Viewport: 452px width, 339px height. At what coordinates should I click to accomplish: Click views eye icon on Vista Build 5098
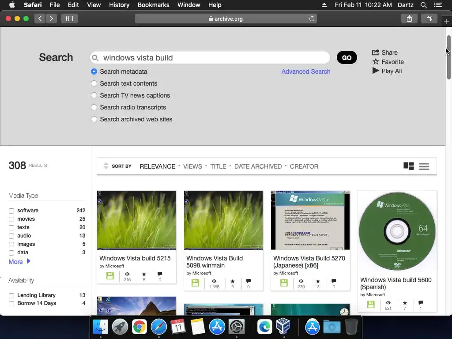[214, 281]
